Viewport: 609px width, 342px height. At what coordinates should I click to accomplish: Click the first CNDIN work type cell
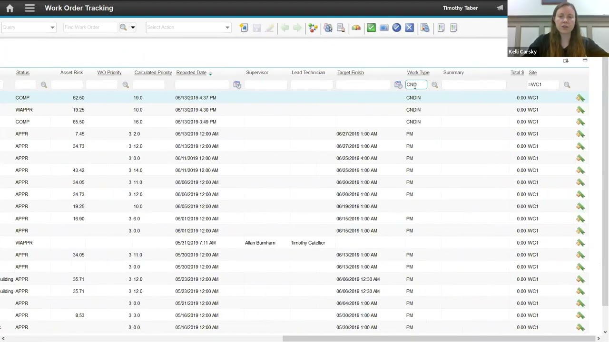point(413,98)
